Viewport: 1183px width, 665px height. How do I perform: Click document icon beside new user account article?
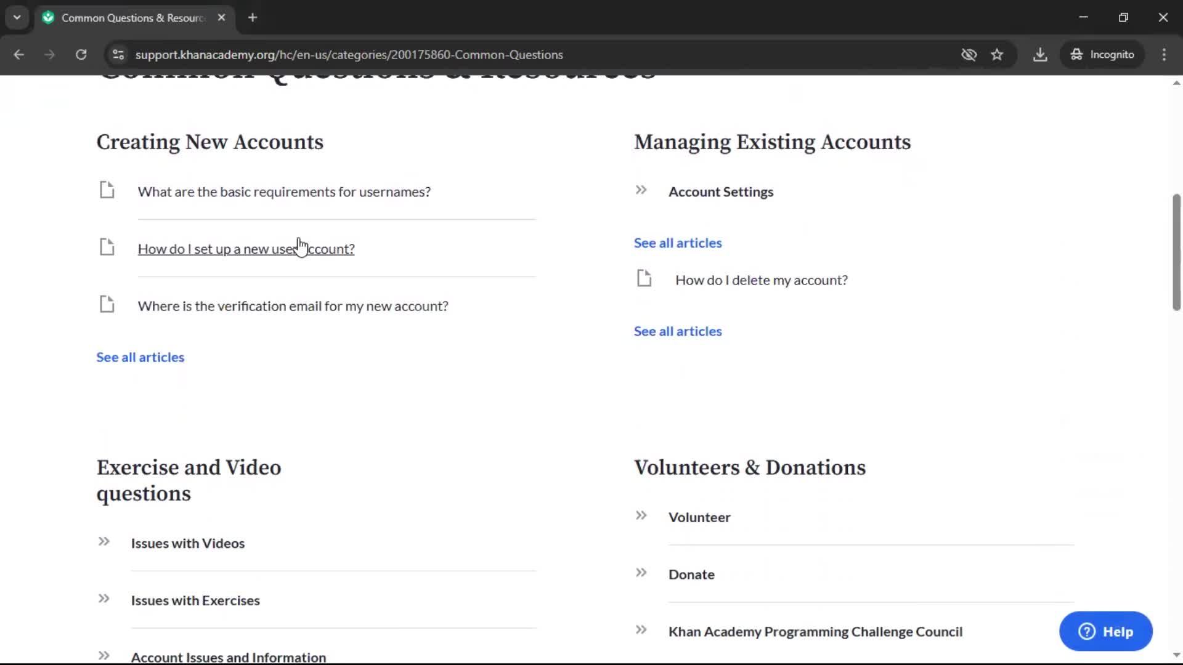[107, 248]
